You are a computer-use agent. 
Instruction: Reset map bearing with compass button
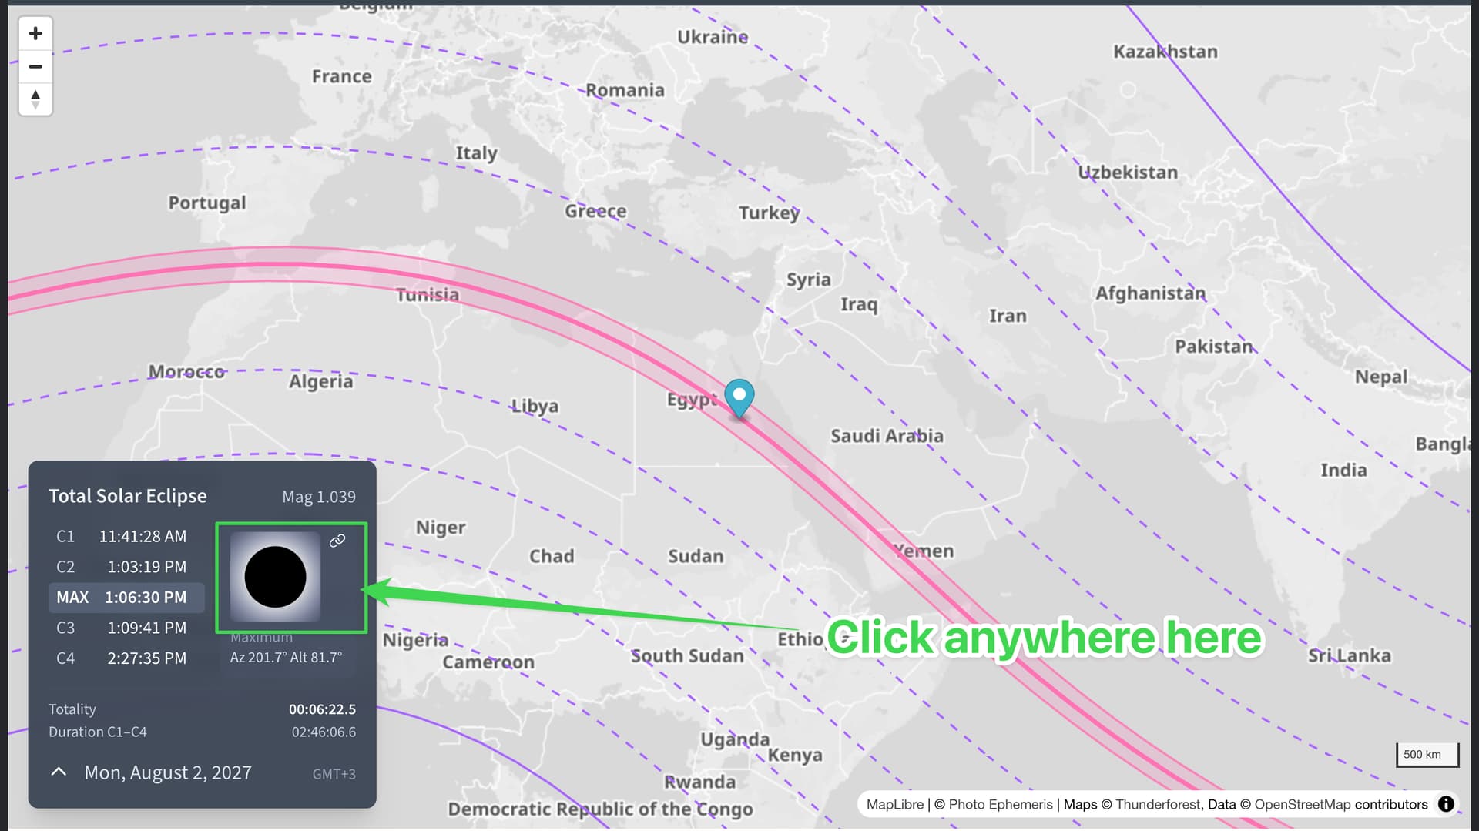click(x=35, y=99)
